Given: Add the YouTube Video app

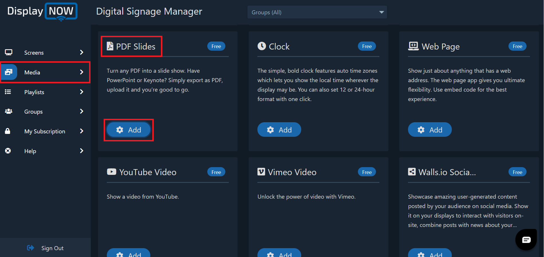Looking at the screenshot, I should (x=129, y=253).
